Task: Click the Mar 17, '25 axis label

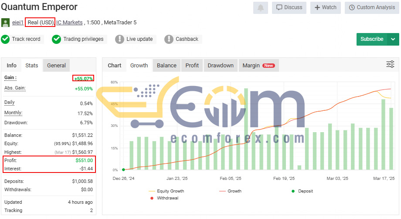Action: [x=384, y=179]
